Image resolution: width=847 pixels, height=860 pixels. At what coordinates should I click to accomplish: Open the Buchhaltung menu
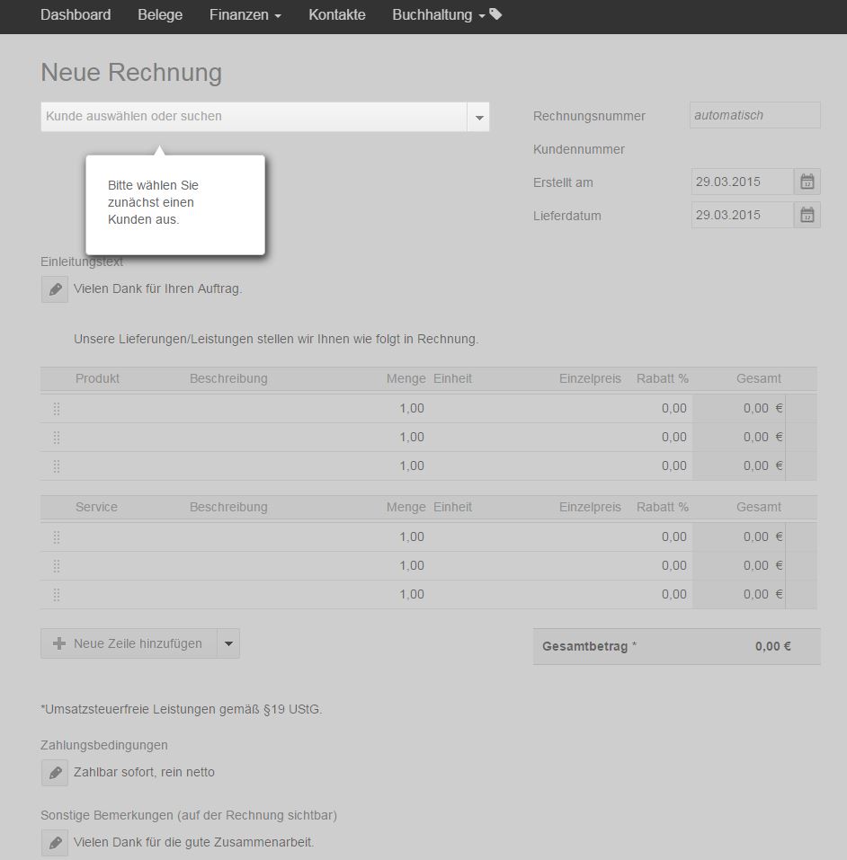pos(438,15)
